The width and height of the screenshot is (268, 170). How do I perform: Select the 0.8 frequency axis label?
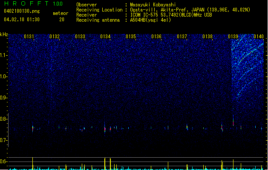[x=4, y=119]
